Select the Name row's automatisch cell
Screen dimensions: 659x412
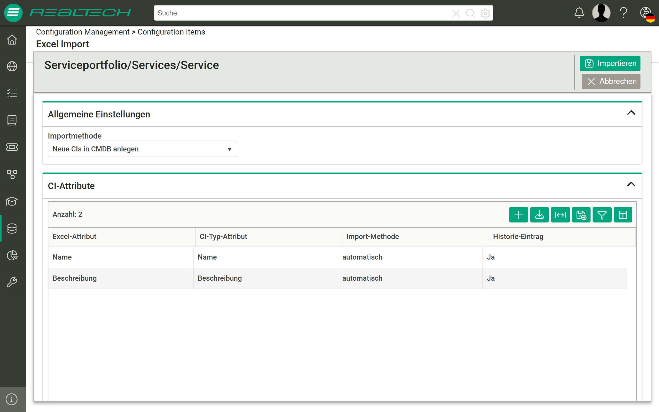pos(410,257)
